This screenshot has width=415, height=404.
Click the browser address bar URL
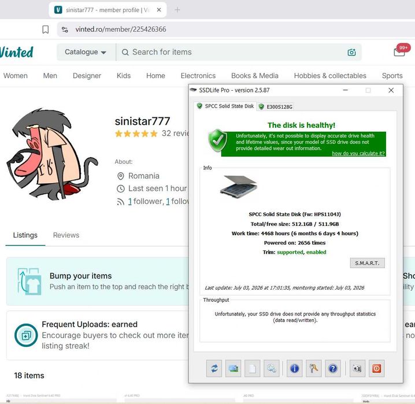click(x=121, y=29)
